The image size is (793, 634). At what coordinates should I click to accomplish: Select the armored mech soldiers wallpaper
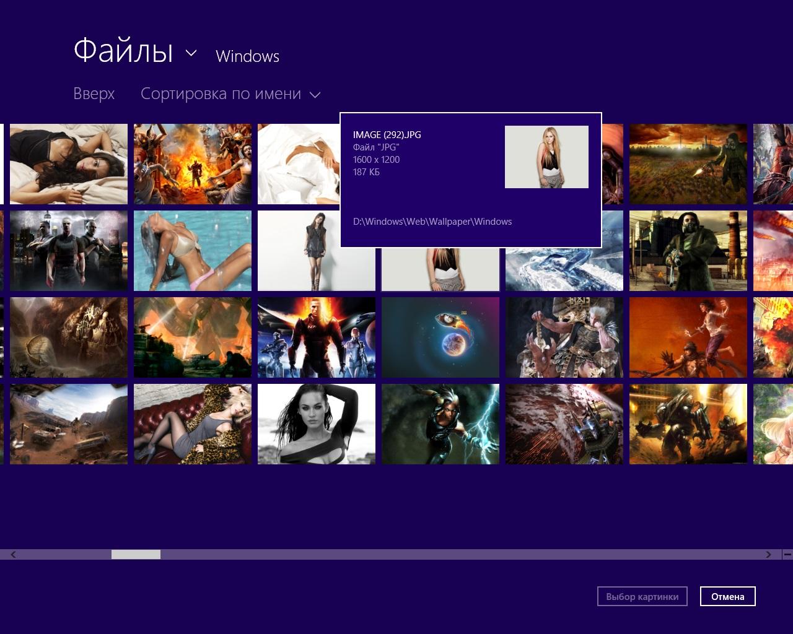688,424
